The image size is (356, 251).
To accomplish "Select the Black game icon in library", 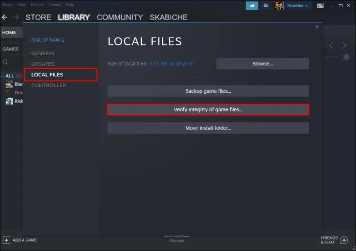I will pyautogui.click(x=9, y=84).
